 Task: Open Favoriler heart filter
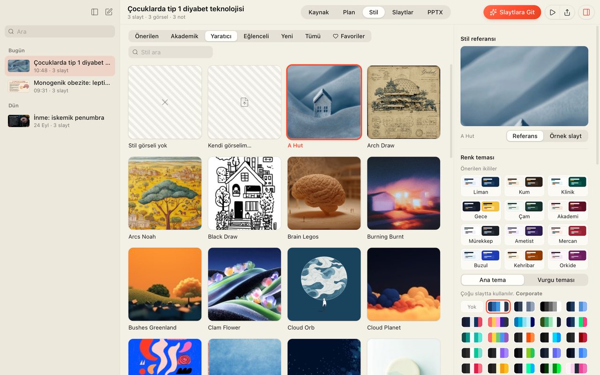pyautogui.click(x=349, y=36)
